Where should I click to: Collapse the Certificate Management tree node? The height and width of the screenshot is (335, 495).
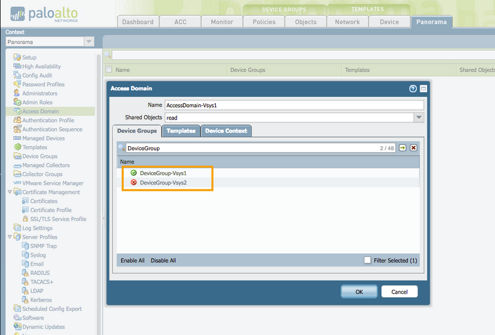pyautogui.click(x=9, y=192)
